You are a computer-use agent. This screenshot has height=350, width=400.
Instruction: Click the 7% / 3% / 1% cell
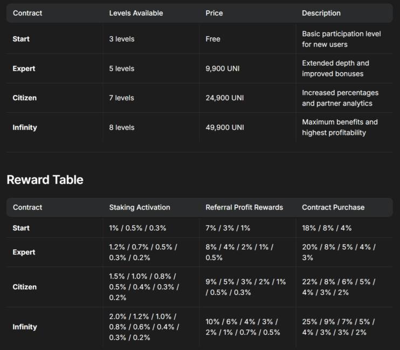tap(227, 228)
